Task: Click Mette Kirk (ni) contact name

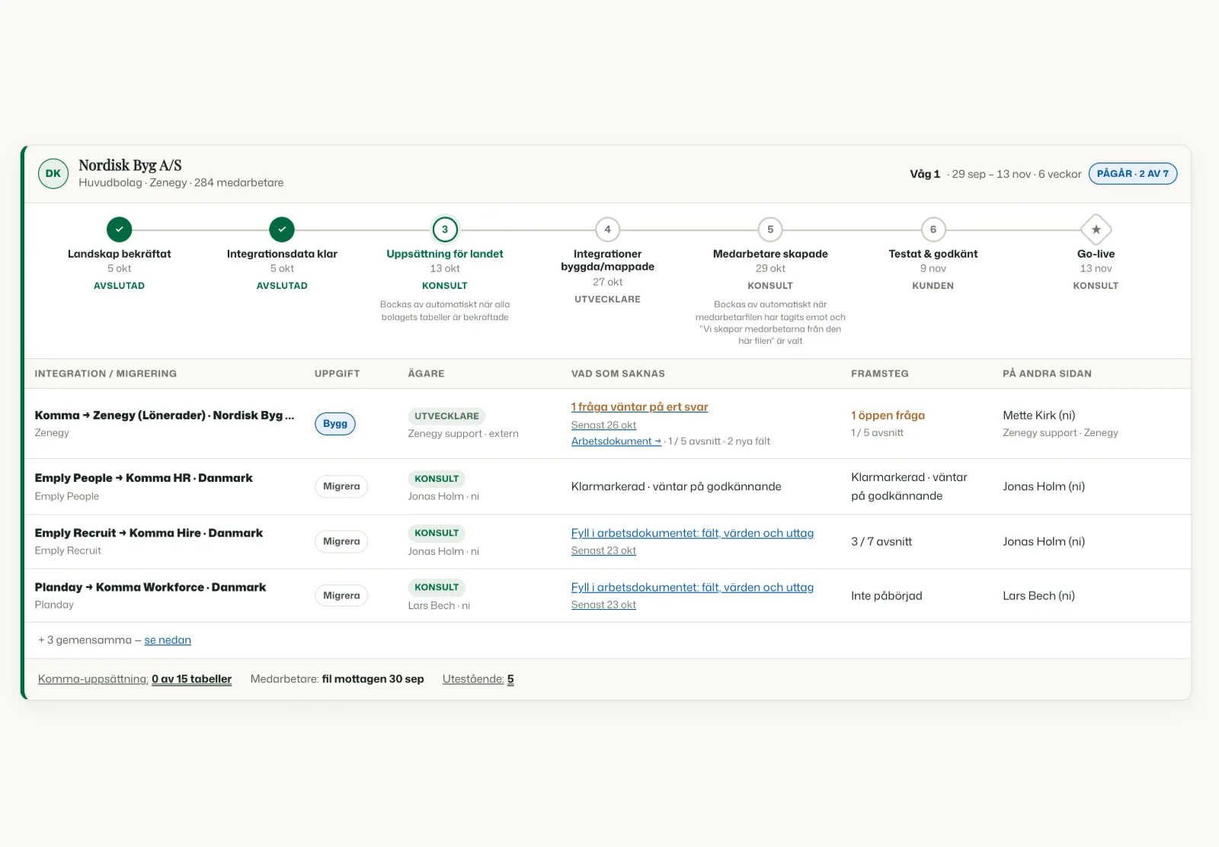Action: click(1039, 415)
